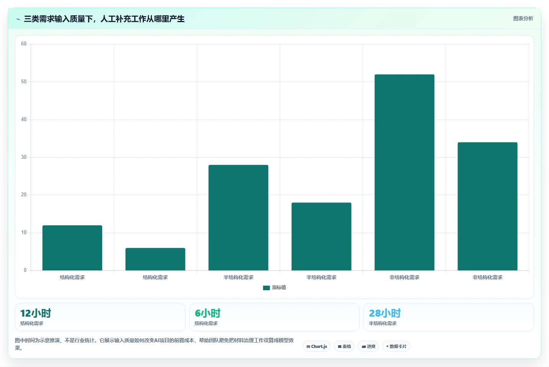The image size is (549, 367).
Task: Select the 数据卡片 tag pill
Action: [x=396, y=346]
